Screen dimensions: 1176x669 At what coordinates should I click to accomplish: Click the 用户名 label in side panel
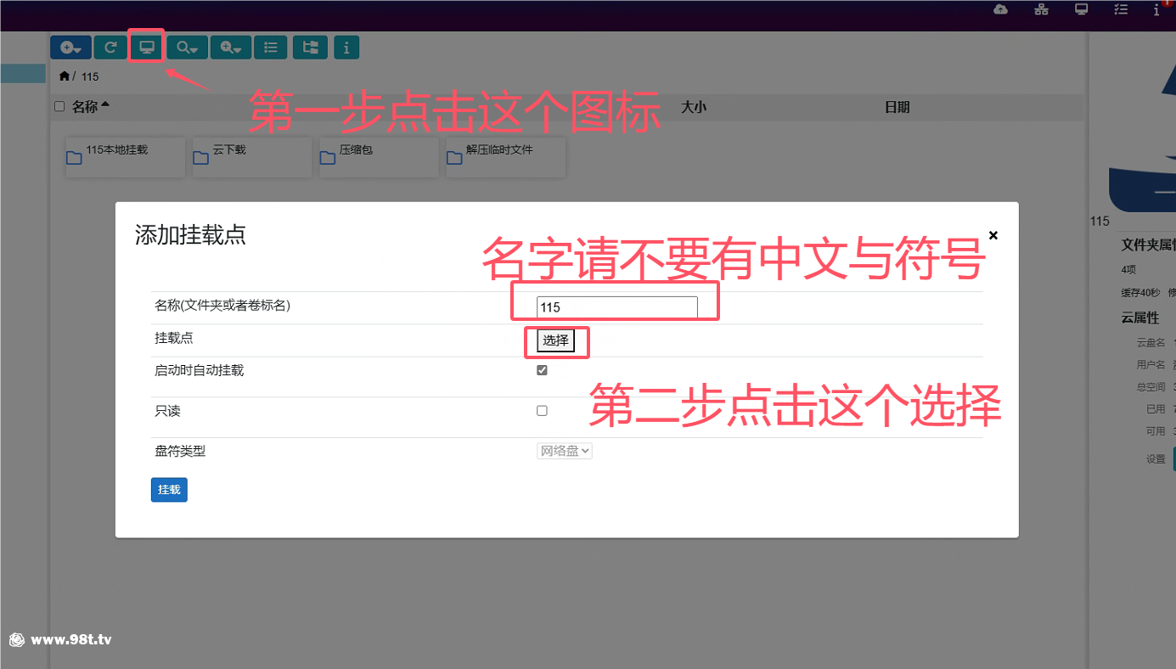pos(1151,364)
